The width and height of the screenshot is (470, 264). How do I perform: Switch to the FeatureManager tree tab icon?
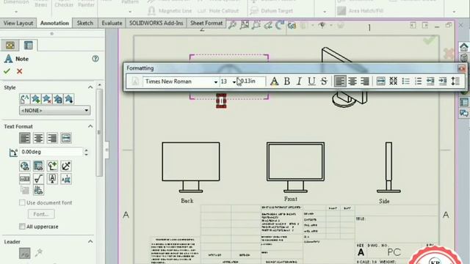[x=10, y=45]
